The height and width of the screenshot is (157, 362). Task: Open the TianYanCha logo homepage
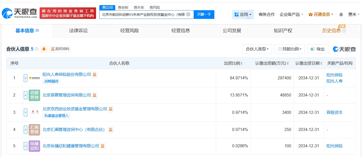click(x=19, y=13)
